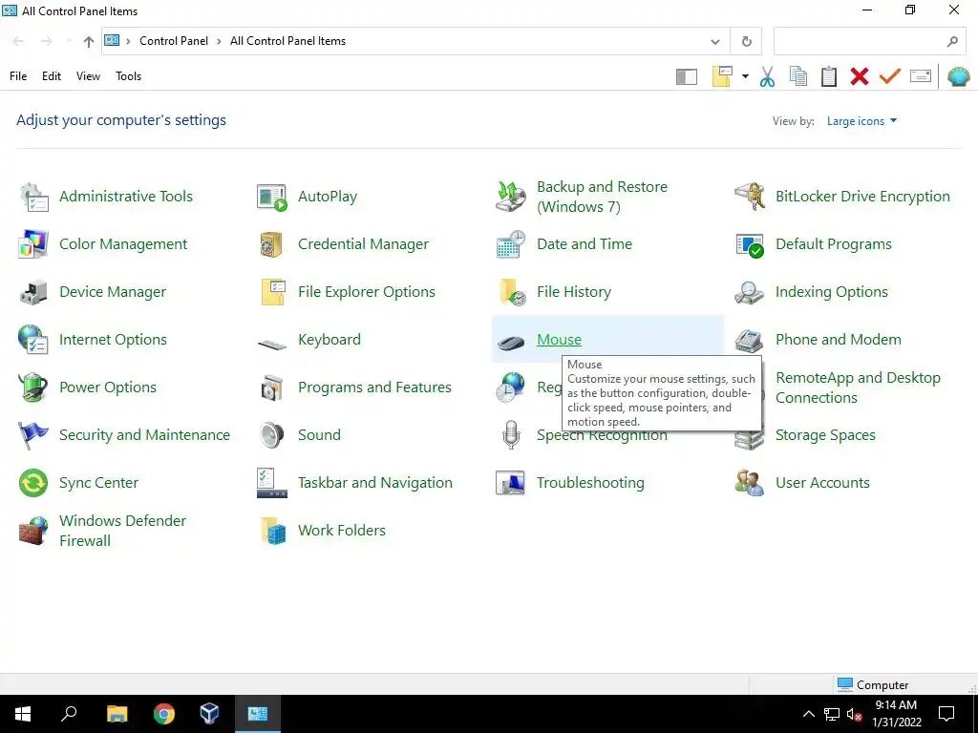Open the VirtualBox cube taskbar icon
The height and width of the screenshot is (733, 978).
point(209,714)
